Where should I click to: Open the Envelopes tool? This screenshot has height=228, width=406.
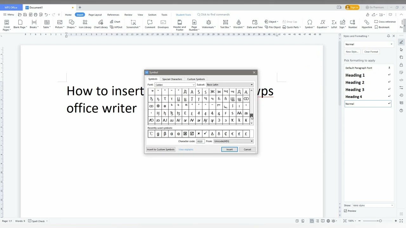(163, 24)
